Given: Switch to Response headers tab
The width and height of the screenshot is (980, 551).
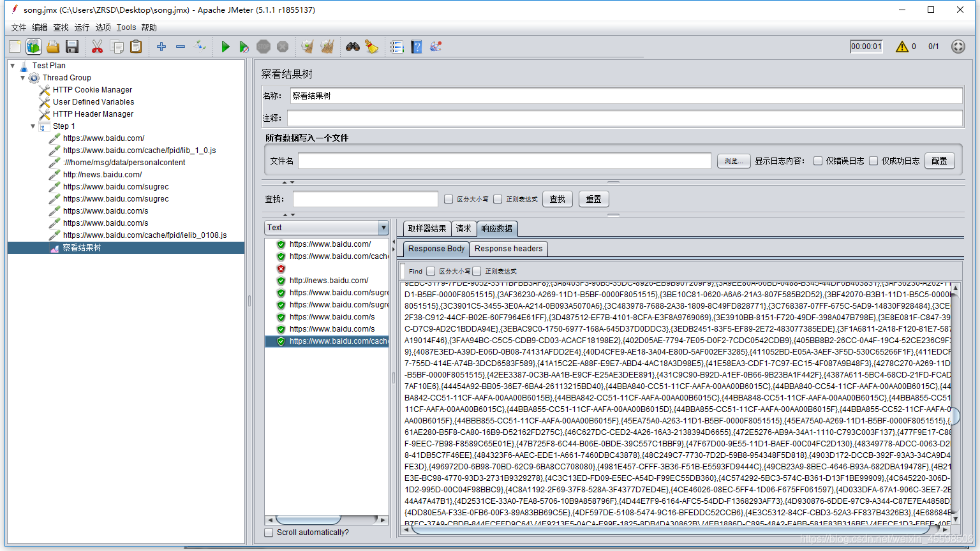Looking at the screenshot, I should pos(509,249).
